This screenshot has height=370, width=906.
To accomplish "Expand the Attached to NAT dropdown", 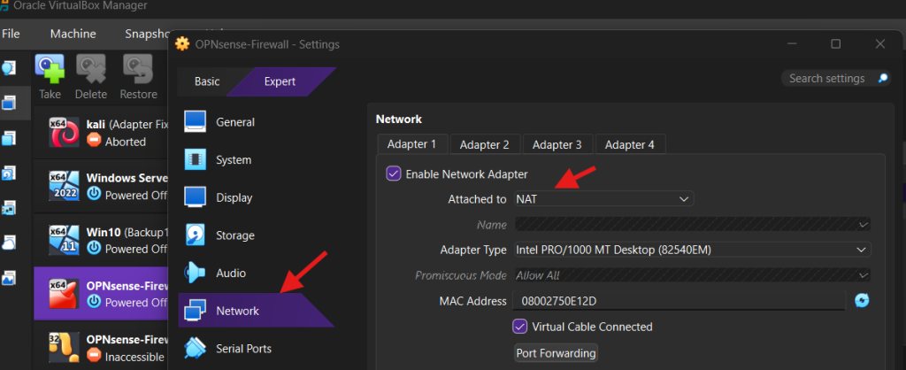I will click(603, 199).
